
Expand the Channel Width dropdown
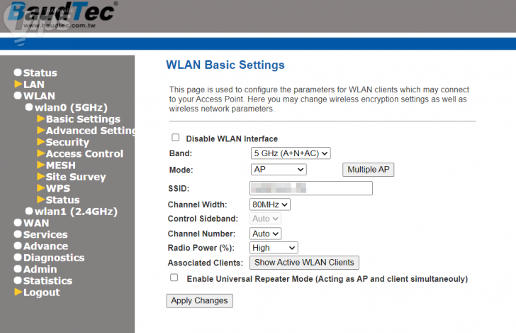270,204
